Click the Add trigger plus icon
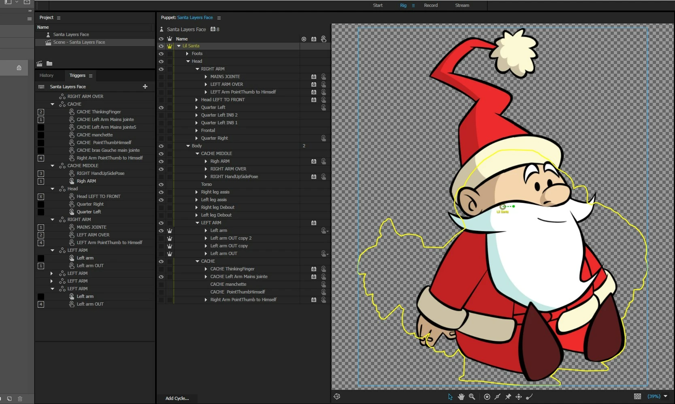Screen dimensions: 675x404 point(145,87)
